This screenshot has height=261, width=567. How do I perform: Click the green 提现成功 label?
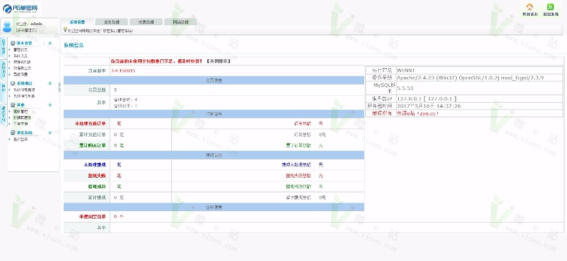tap(97, 187)
